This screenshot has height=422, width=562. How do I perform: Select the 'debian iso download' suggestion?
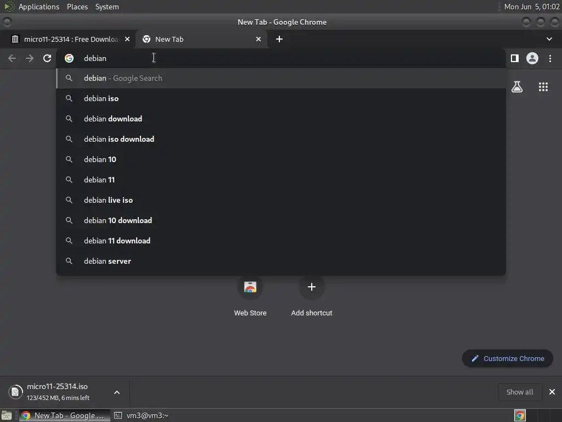(x=281, y=139)
